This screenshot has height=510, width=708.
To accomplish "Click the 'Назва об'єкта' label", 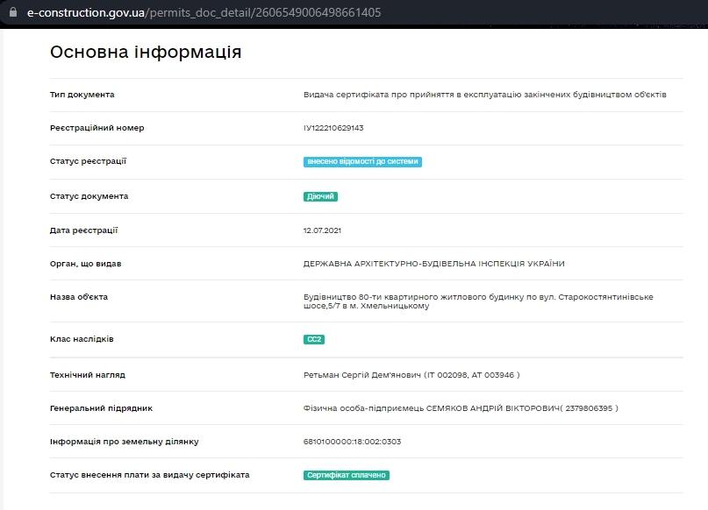I will click(x=79, y=297).
